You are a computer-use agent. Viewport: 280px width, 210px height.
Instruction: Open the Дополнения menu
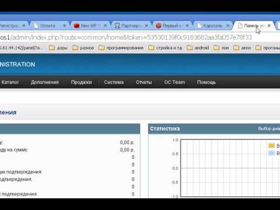click(45, 82)
